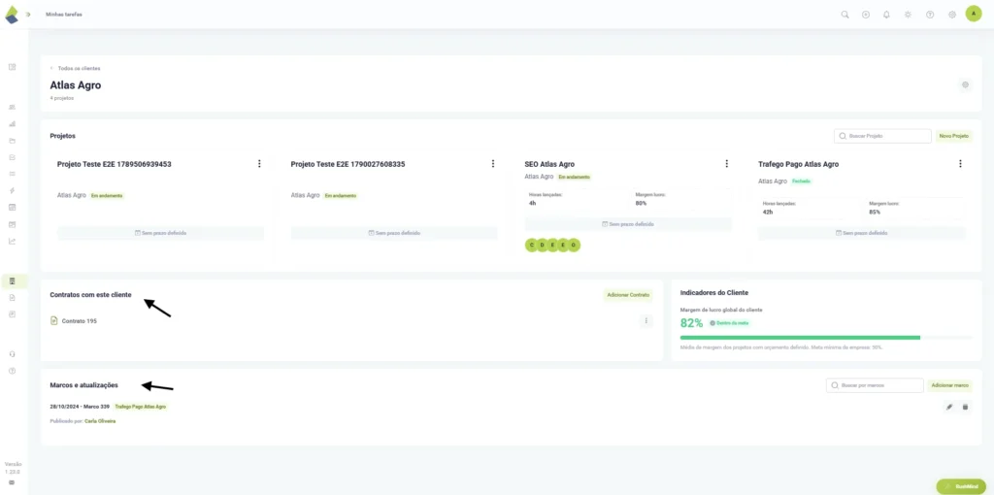Click member avatar O on SEO Atlas Agro
Image resolution: width=994 pixels, height=495 pixels.
tap(574, 246)
